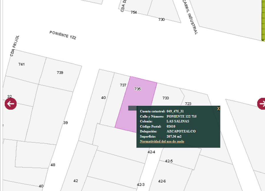Click the PONIENTE 122 street label
Image resolution: width=265 pixels, height=191 pixels.
pos(63,35)
